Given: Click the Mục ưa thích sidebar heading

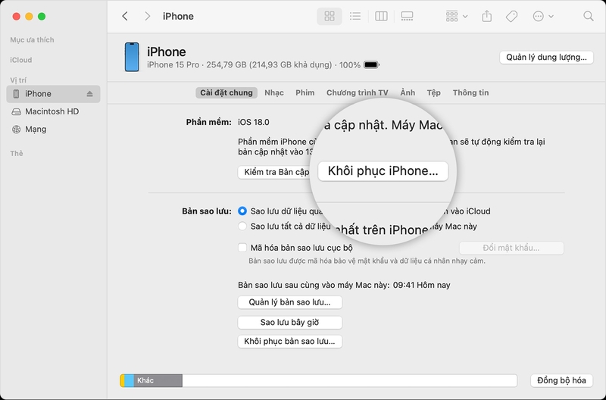Looking at the screenshot, I should (x=32, y=40).
